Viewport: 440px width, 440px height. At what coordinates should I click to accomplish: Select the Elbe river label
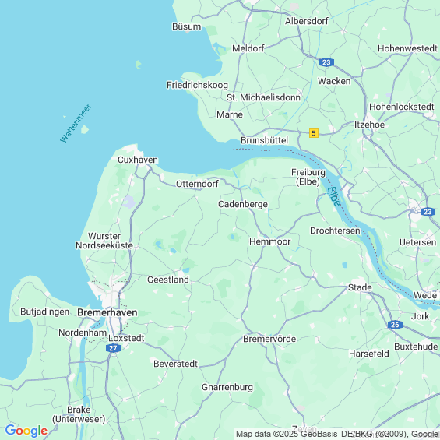(x=334, y=196)
